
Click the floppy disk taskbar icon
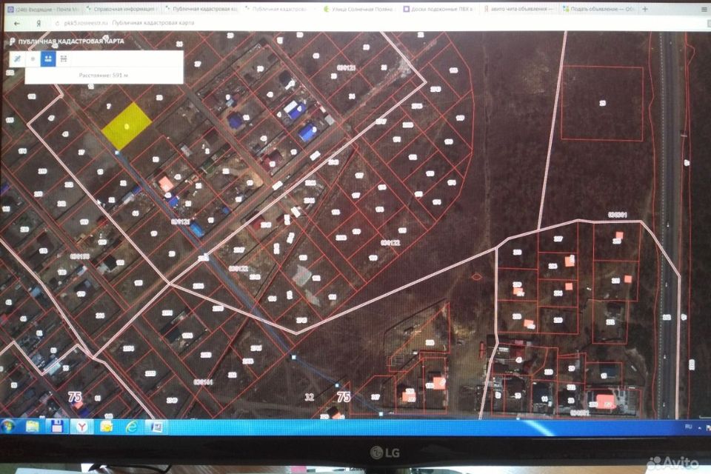[57, 426]
